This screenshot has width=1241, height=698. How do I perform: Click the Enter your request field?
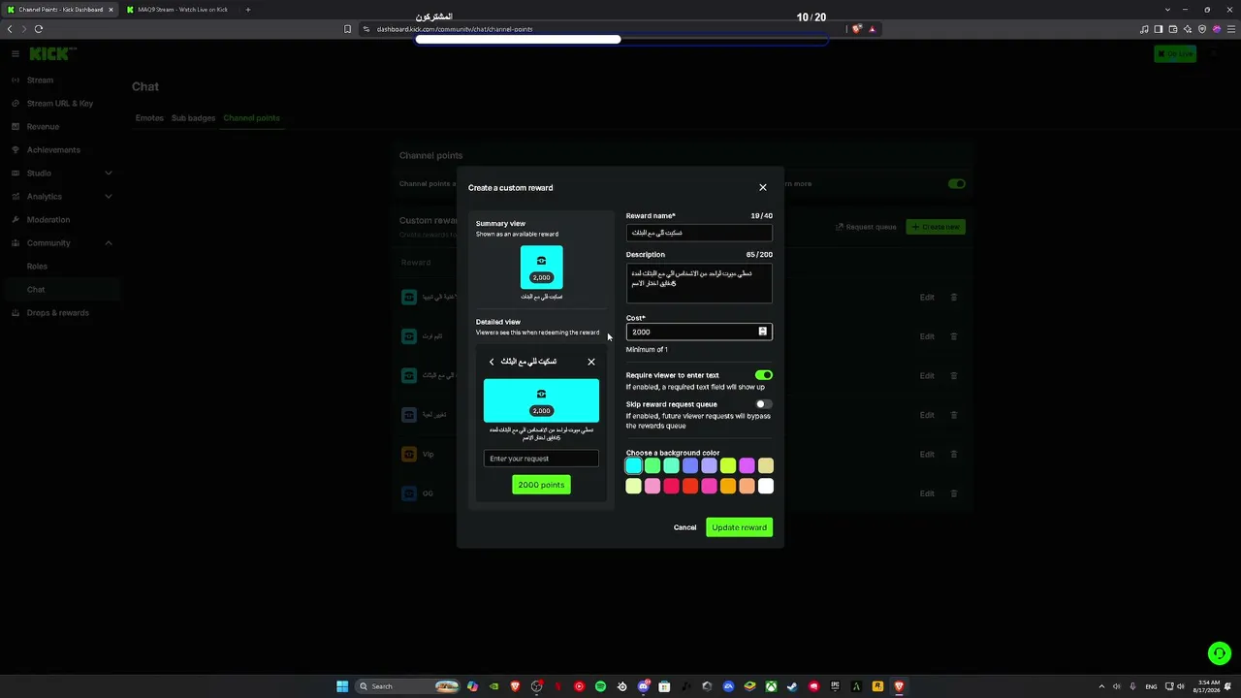(541, 459)
